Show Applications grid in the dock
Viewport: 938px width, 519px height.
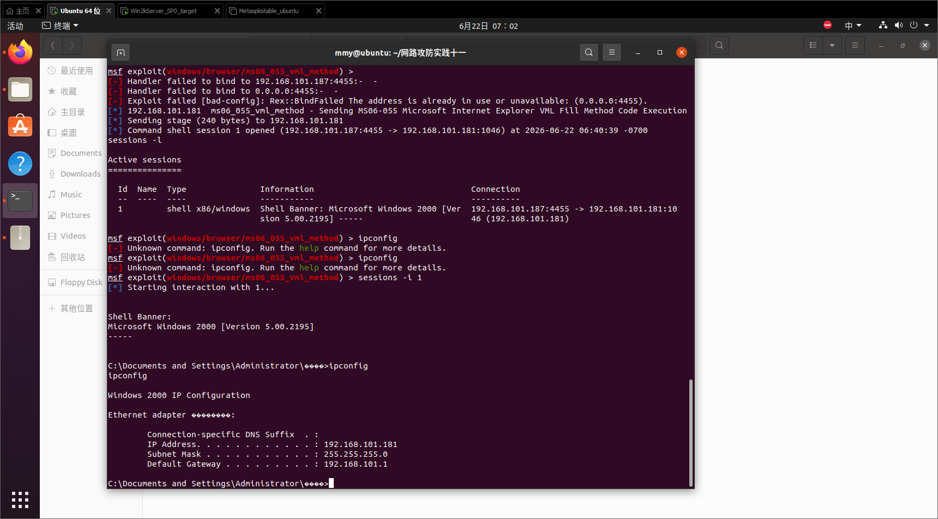coord(20,499)
